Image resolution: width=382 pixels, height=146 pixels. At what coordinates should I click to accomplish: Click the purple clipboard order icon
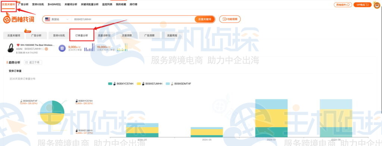62,48
